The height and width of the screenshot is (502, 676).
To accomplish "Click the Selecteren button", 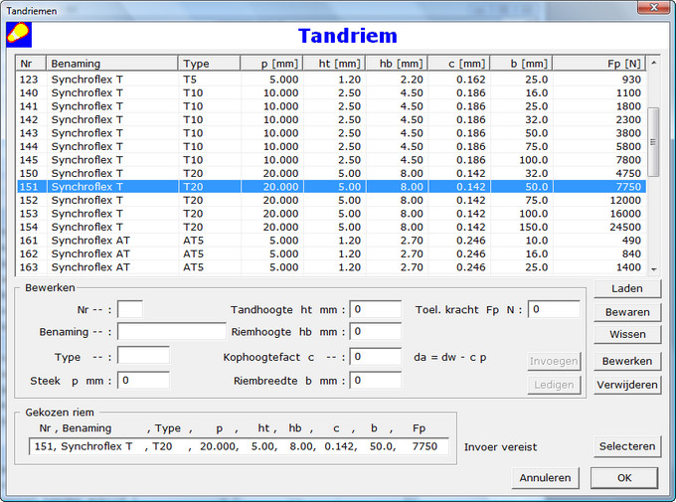I will pos(627,446).
